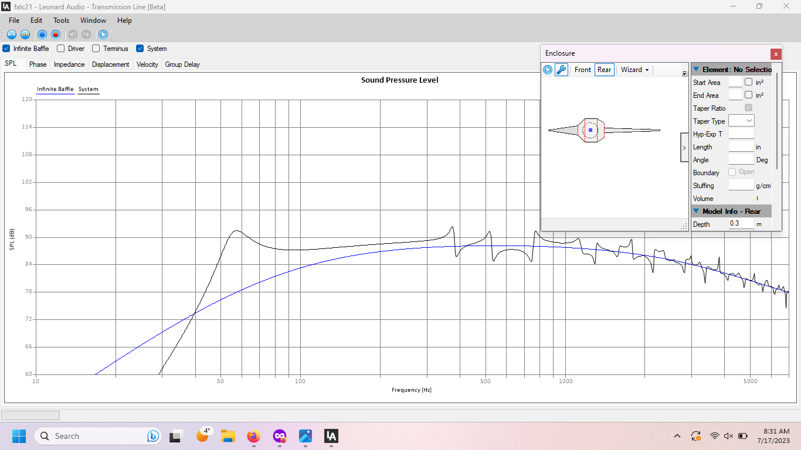Click the sync icon in system tray
This screenshot has width=801, height=450.
point(696,436)
